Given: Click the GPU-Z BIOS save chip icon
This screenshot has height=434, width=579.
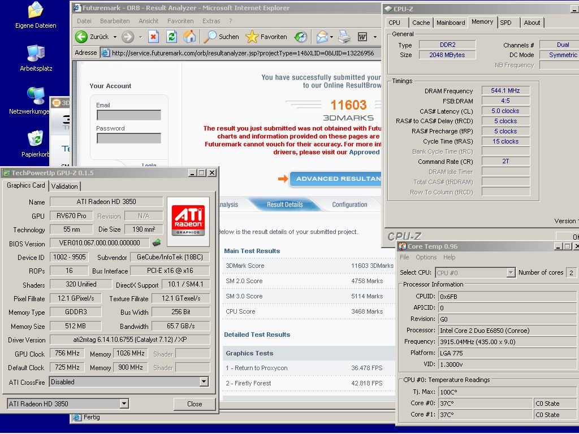Looking at the screenshot, I should [x=157, y=243].
